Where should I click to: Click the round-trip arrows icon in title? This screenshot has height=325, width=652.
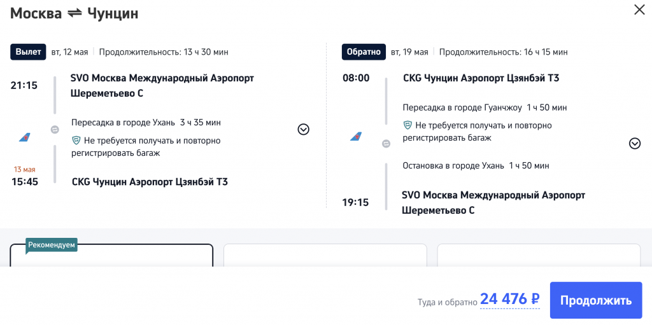pyautogui.click(x=75, y=13)
